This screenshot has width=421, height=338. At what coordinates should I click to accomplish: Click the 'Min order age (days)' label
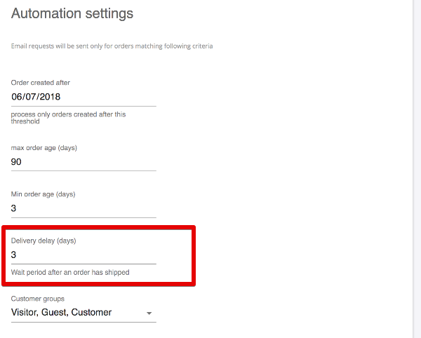click(43, 194)
